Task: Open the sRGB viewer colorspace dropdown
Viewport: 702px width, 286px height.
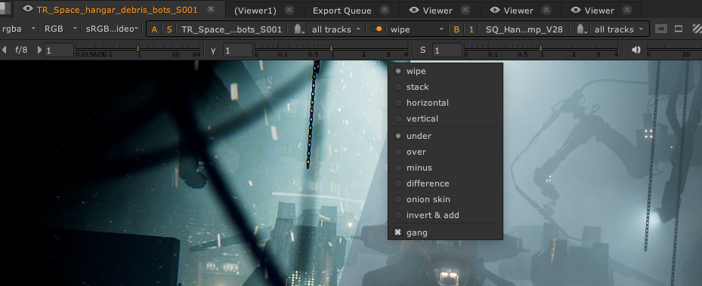Action: click(113, 29)
